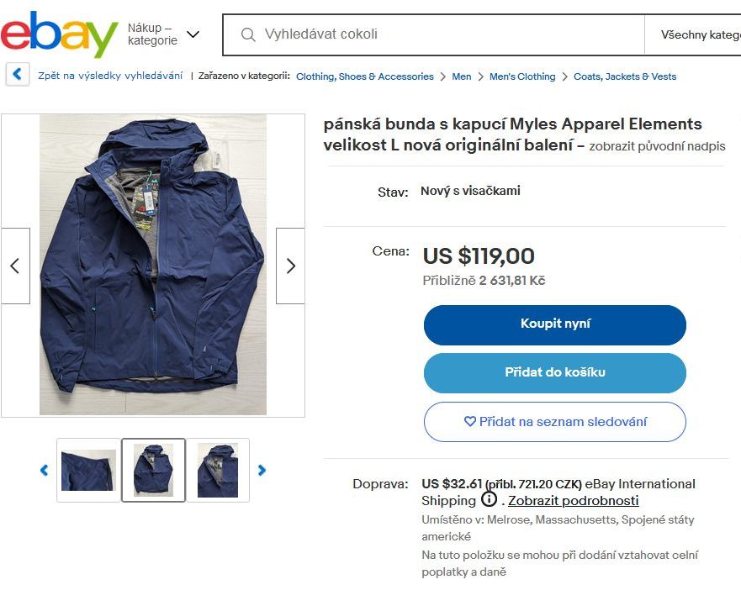Click the shipping info circle icon
Viewport: 741px width, 590px height.
pos(489,498)
